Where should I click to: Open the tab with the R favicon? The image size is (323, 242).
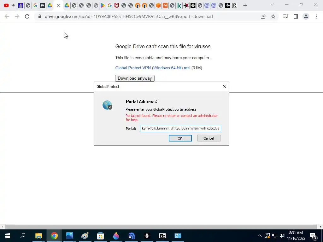pos(235,5)
